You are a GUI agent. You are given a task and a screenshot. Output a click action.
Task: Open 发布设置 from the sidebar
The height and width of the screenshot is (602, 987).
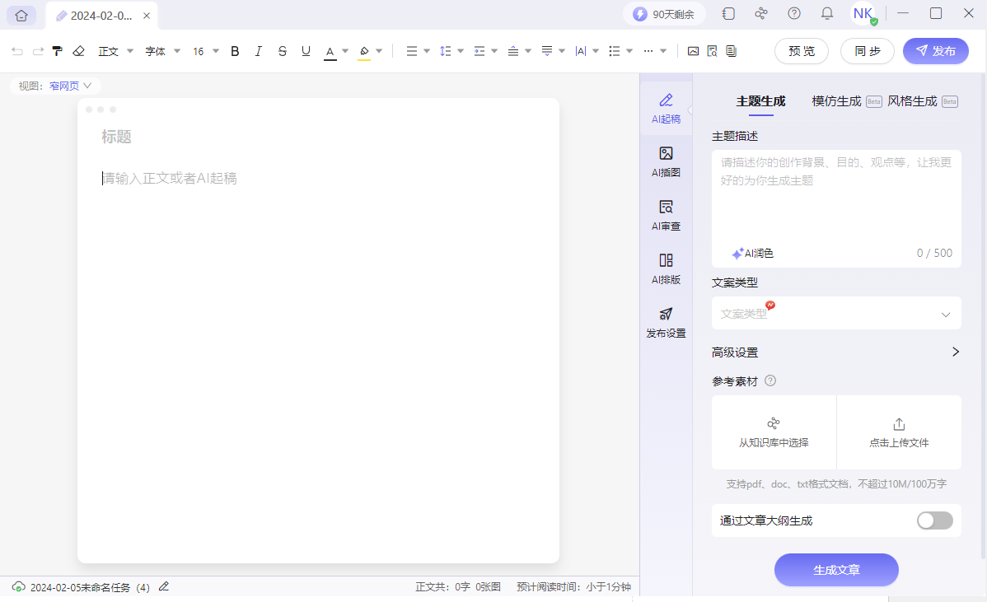coord(666,323)
